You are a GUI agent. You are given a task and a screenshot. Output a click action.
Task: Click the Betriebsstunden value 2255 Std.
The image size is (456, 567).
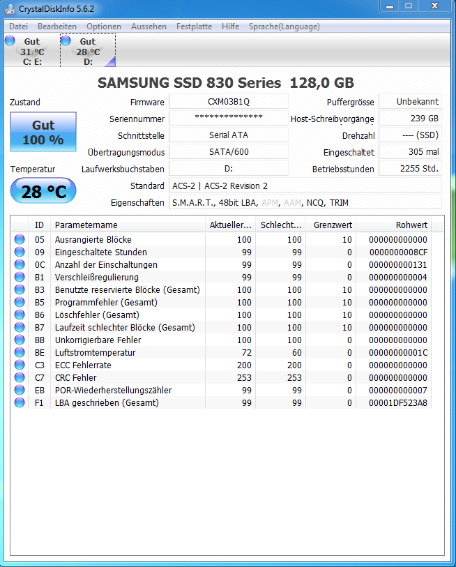[410, 169]
